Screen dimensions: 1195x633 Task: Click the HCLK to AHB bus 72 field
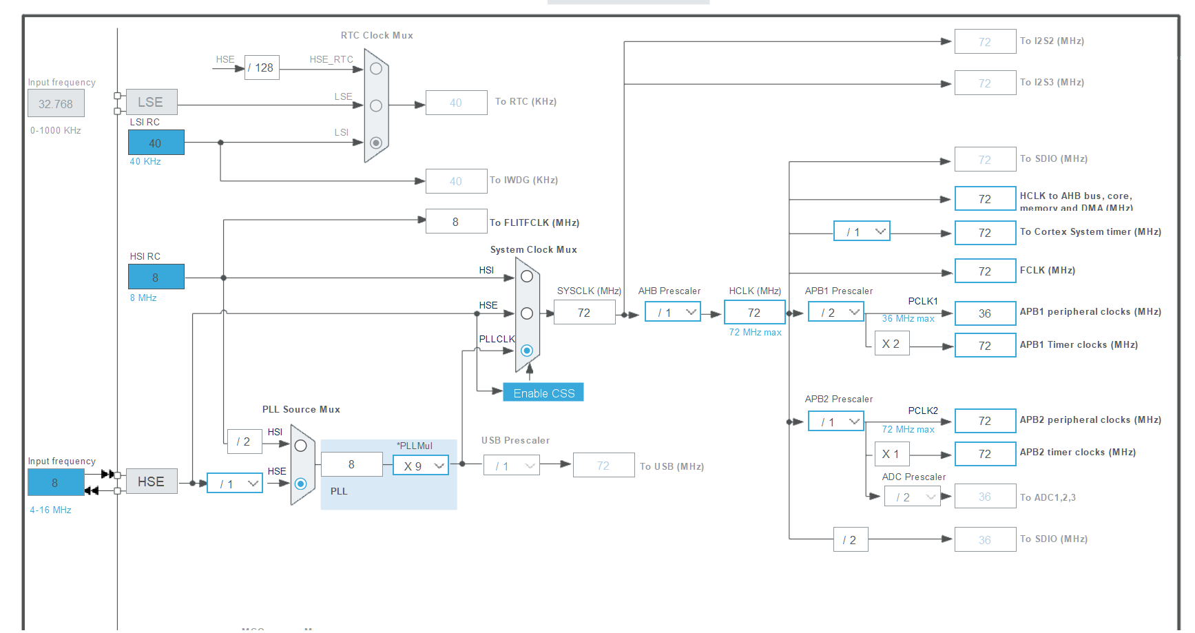(x=986, y=198)
